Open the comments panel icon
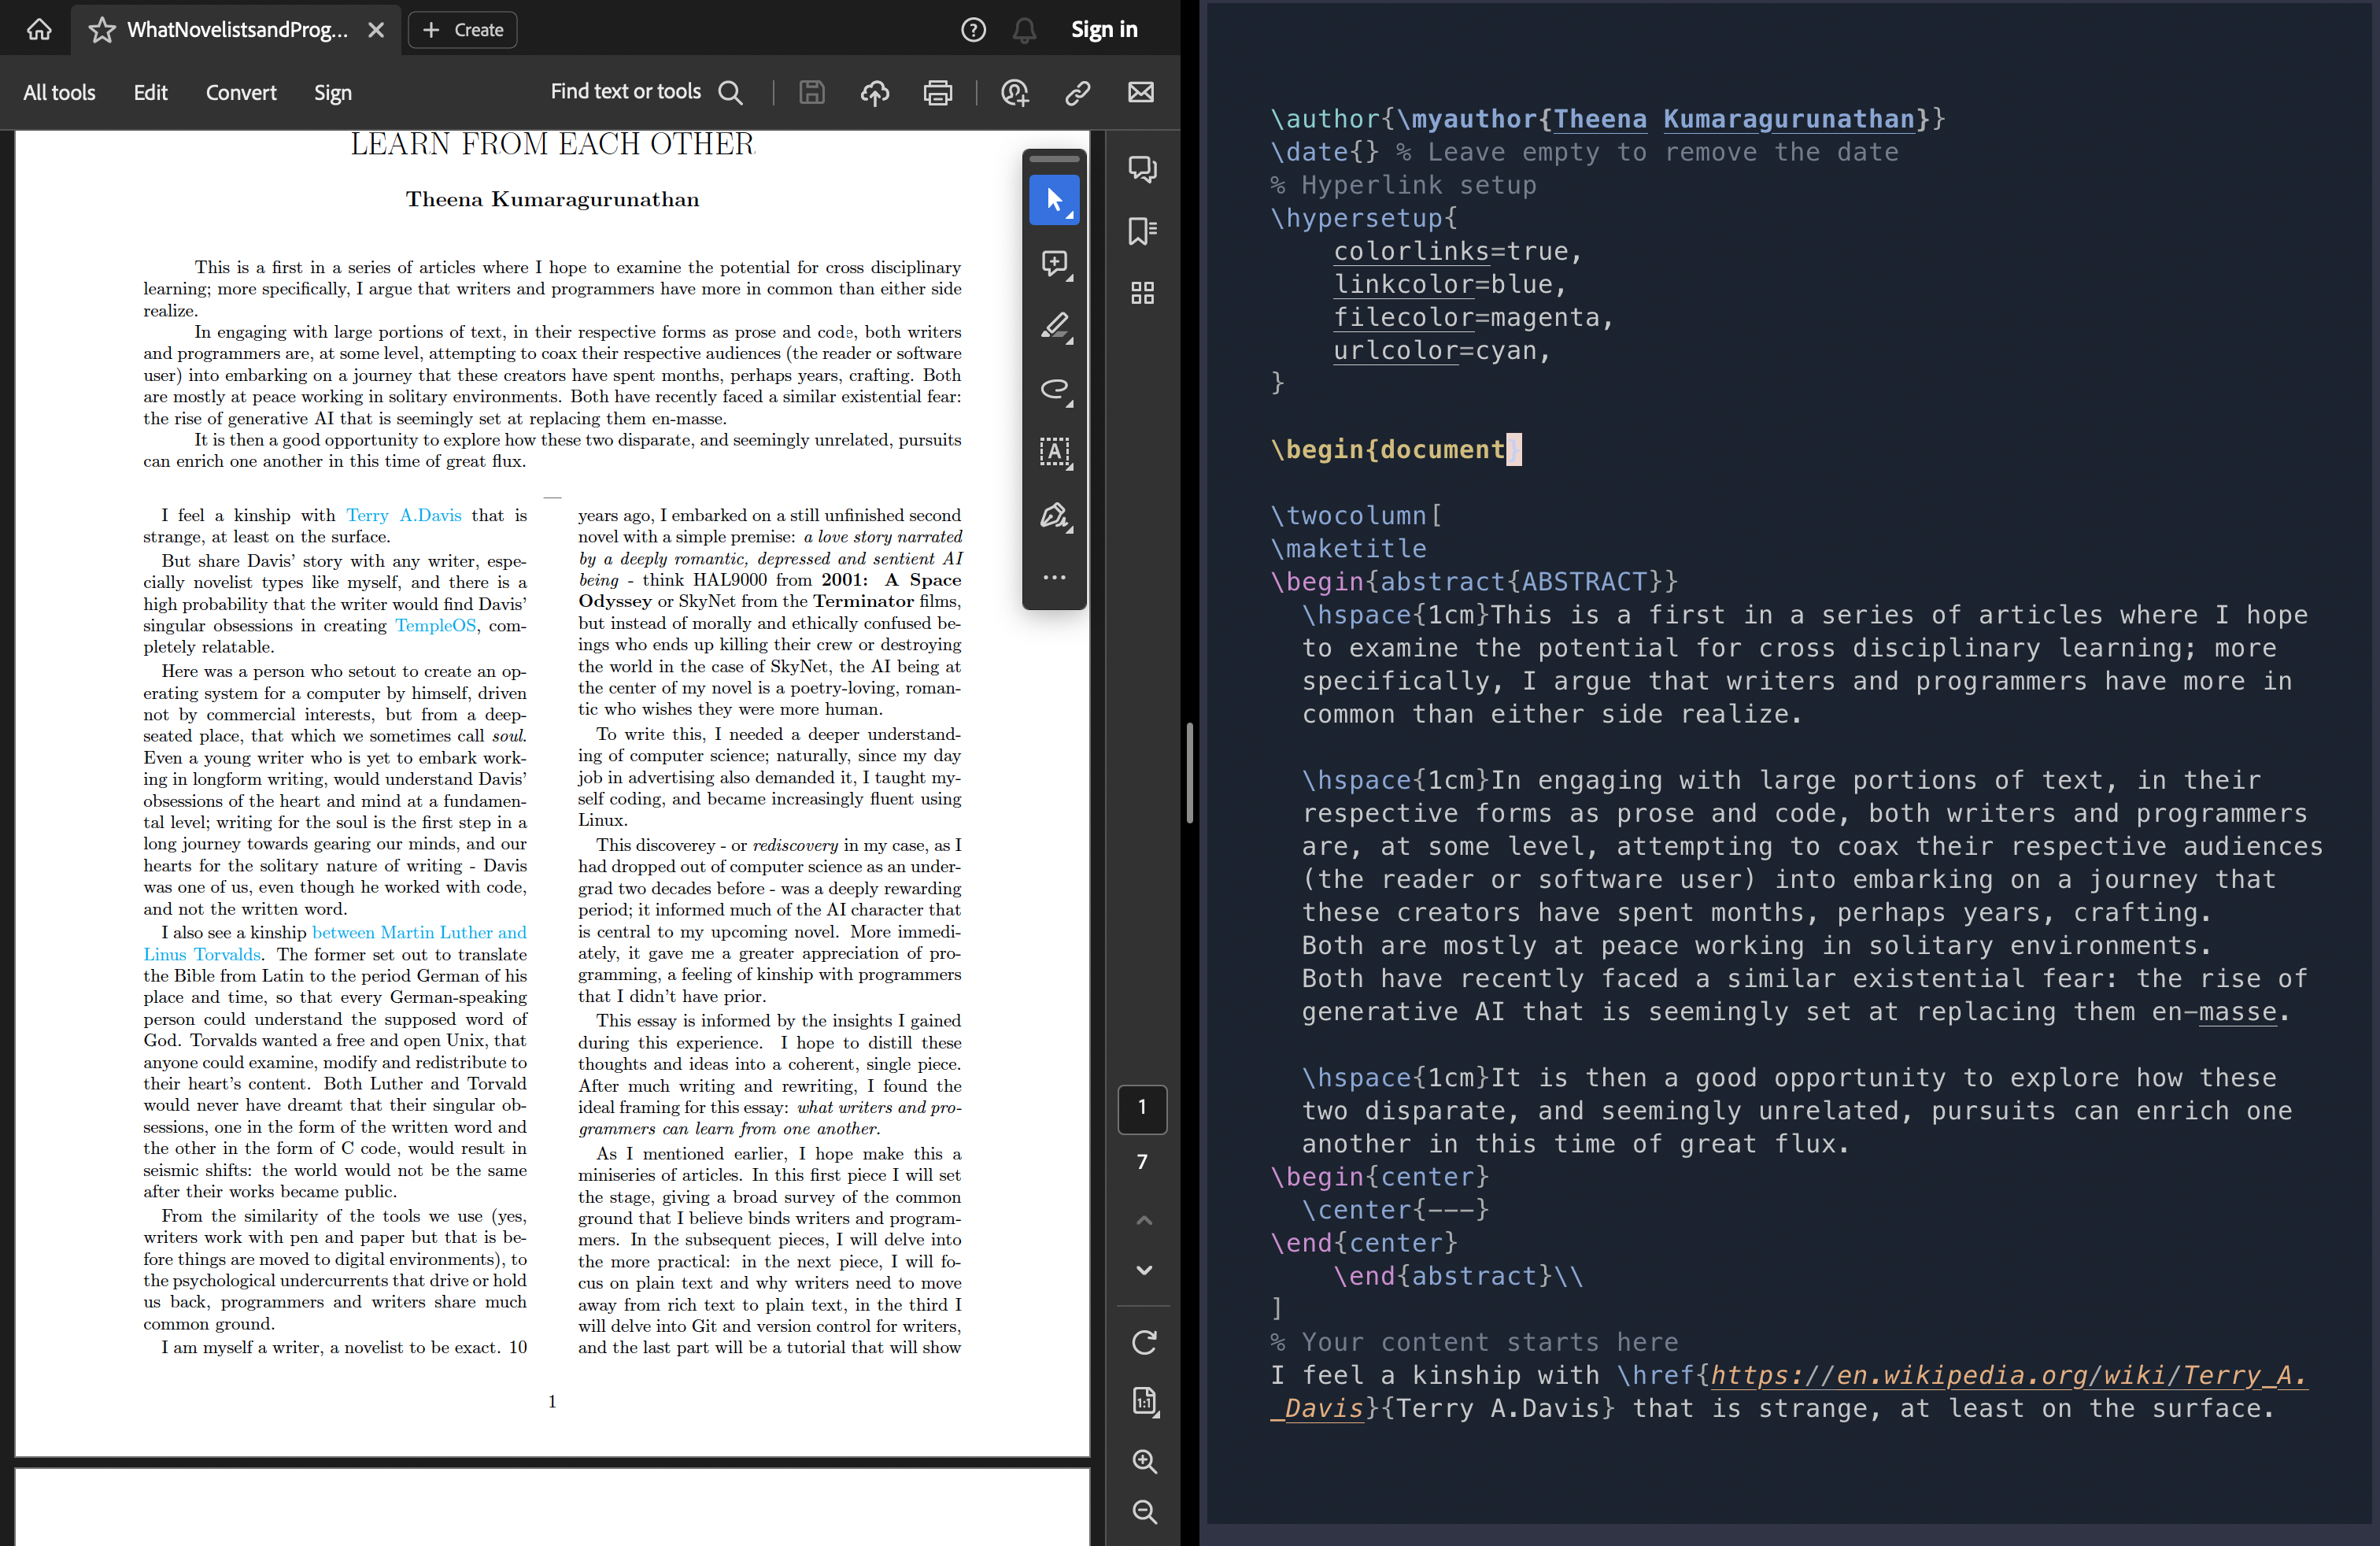This screenshot has height=1546, width=2380. click(1142, 168)
